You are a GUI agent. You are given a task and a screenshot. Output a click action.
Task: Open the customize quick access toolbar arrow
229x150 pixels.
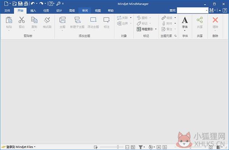(x=63, y=3)
